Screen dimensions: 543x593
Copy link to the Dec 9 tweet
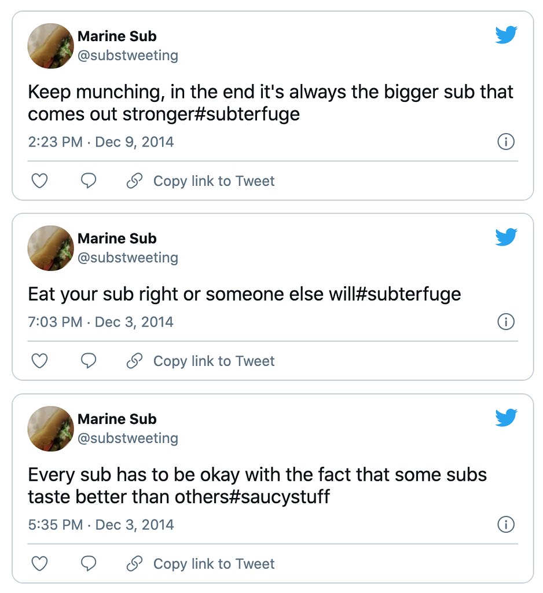tap(200, 181)
